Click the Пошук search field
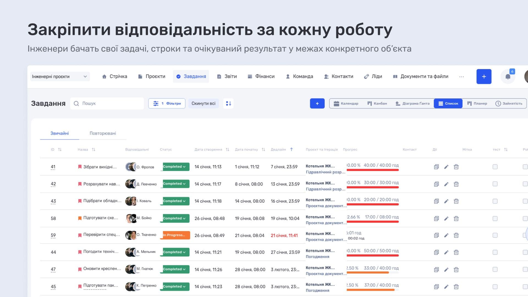Viewport: 528px width, 297px height. 107,103
